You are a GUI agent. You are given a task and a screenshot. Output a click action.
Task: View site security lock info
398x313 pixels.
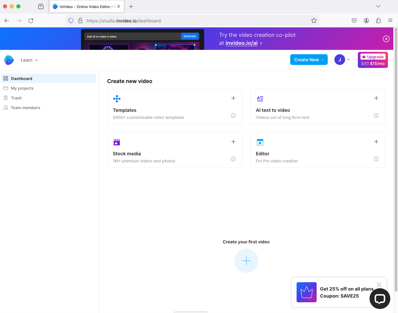[80, 21]
